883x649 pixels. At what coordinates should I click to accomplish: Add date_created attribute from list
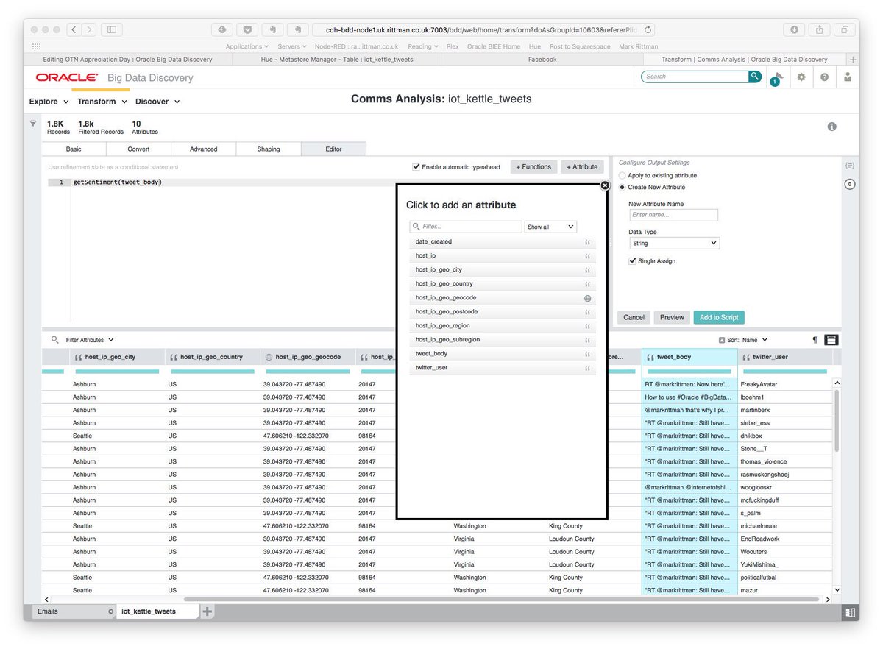pos(503,241)
